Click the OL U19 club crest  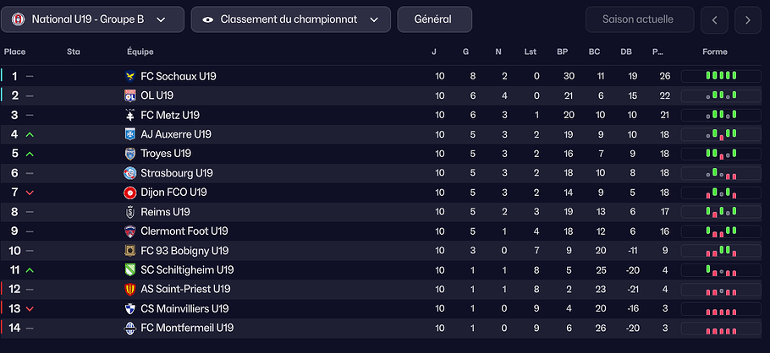(x=130, y=95)
